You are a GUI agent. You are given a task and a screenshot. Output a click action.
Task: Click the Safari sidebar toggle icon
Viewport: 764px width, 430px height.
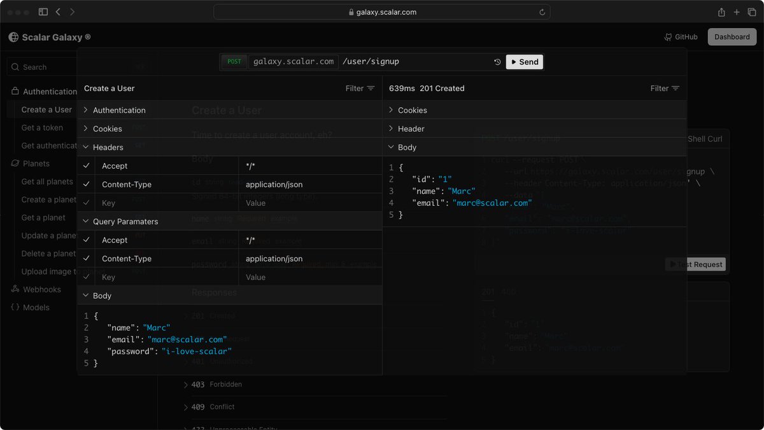43,11
